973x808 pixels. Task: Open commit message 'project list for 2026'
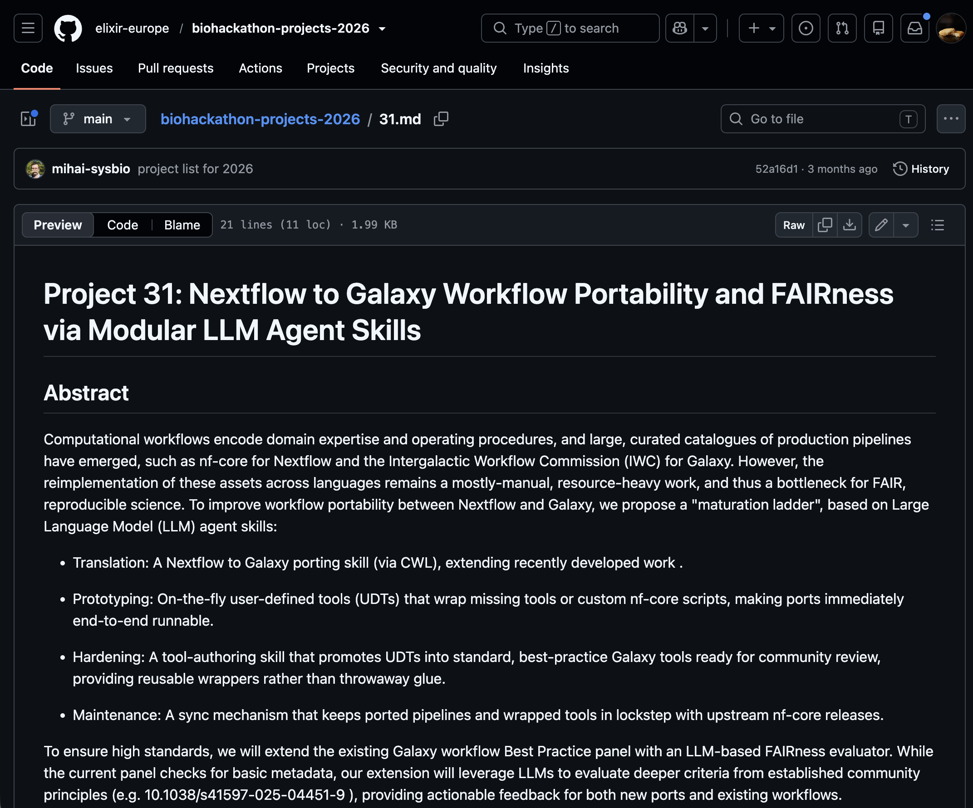click(x=195, y=169)
